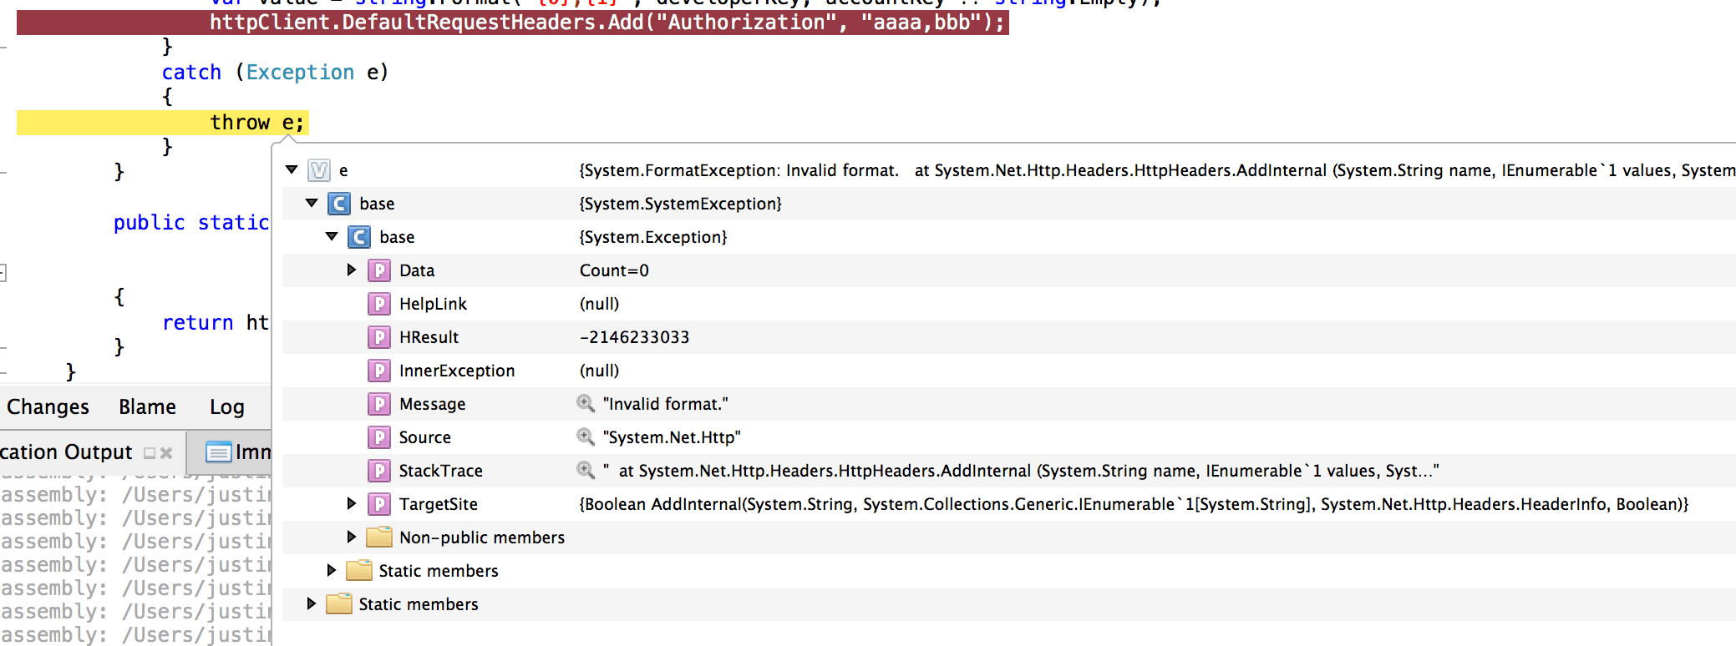This screenshot has width=1736, height=646.
Task: Click the property icon beside InnerException
Action: tap(379, 370)
